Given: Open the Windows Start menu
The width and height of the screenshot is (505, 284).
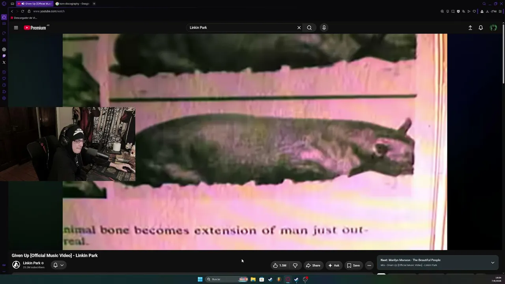Looking at the screenshot, I should (200, 279).
